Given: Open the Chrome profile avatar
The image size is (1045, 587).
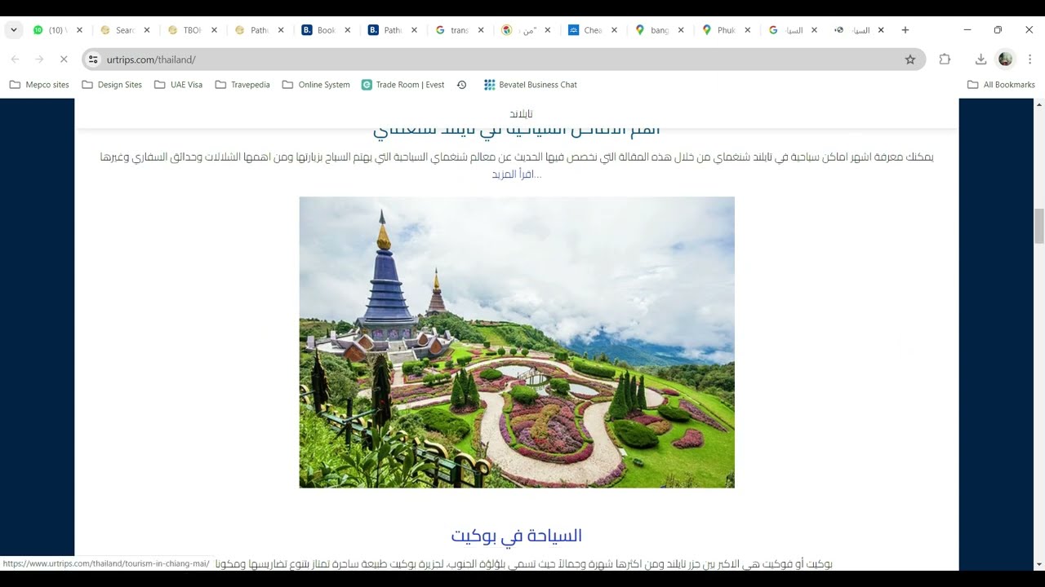Looking at the screenshot, I should [x=1005, y=60].
